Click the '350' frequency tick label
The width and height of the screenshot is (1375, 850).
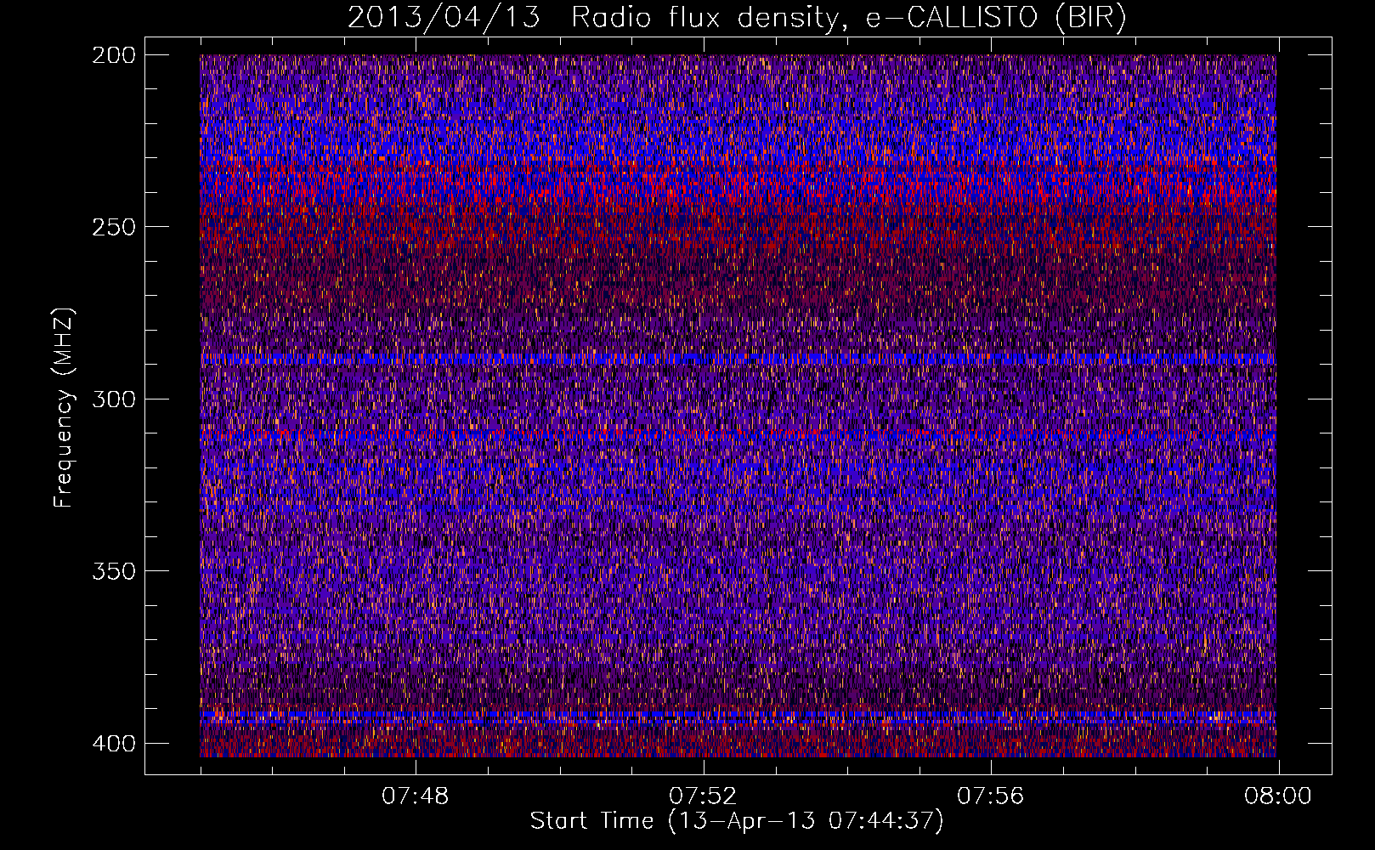click(113, 570)
